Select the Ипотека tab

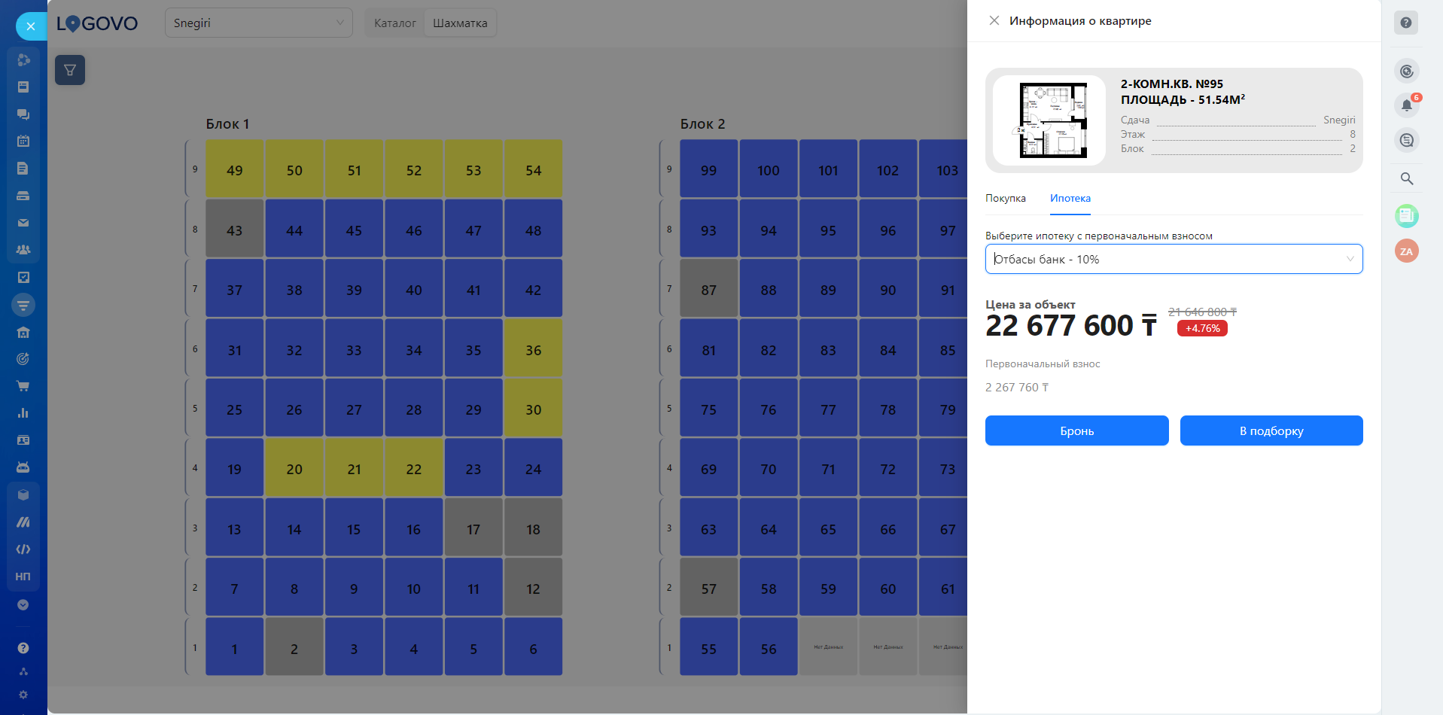tap(1070, 199)
